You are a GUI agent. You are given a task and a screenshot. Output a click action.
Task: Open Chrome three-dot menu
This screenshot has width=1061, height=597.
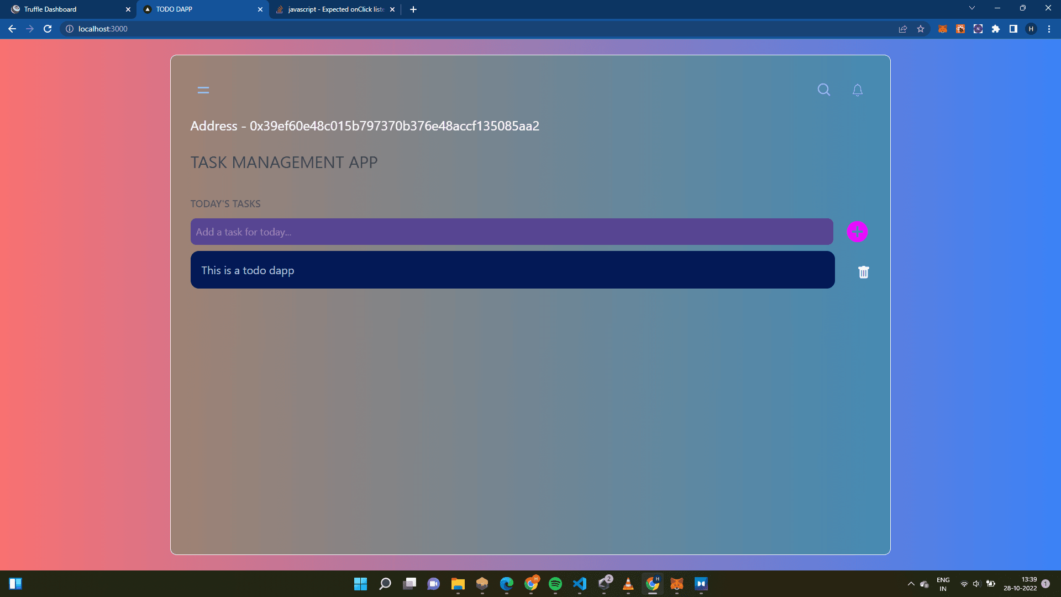pyautogui.click(x=1049, y=29)
